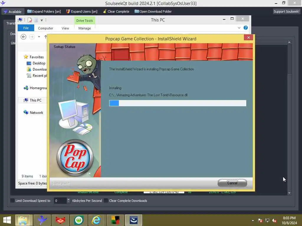Open the green circular taskbar app

[79, 220]
